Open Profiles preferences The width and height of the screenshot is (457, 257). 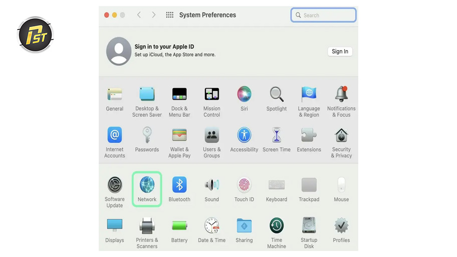click(x=341, y=230)
